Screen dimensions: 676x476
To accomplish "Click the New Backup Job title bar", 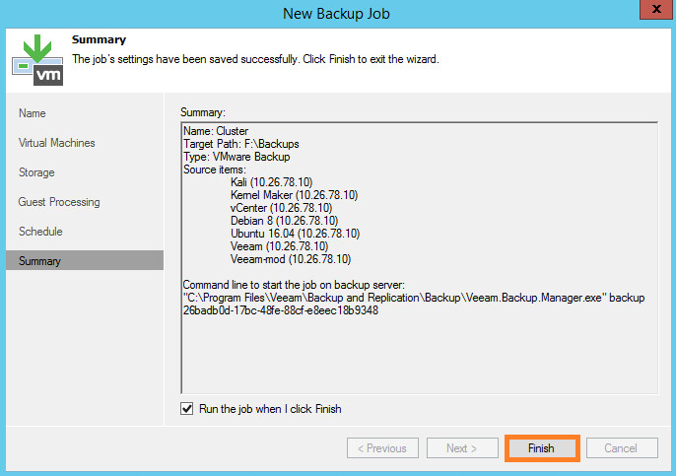I will 336,14.
